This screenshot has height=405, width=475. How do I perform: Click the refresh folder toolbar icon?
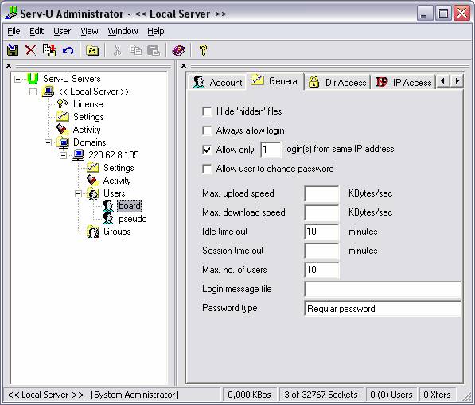pos(92,50)
